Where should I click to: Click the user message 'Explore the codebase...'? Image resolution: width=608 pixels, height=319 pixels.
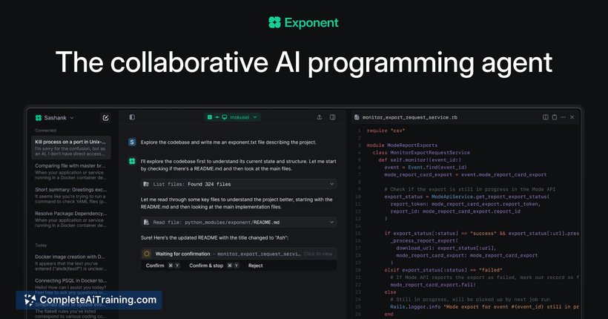[228, 142]
